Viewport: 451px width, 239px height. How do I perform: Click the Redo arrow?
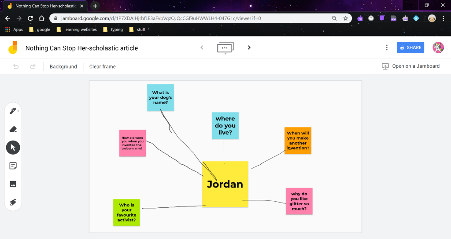click(32, 66)
